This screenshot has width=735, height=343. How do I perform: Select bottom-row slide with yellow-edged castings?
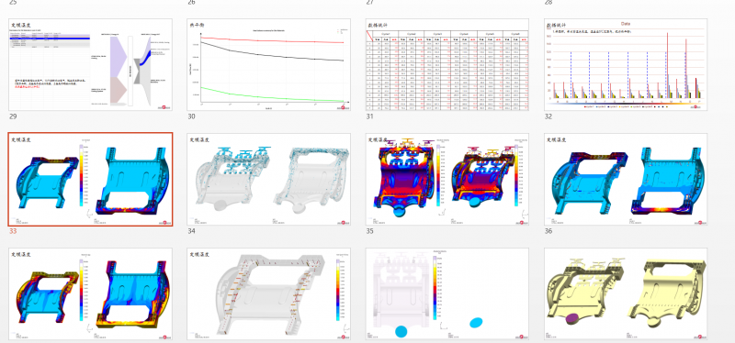[90, 293]
